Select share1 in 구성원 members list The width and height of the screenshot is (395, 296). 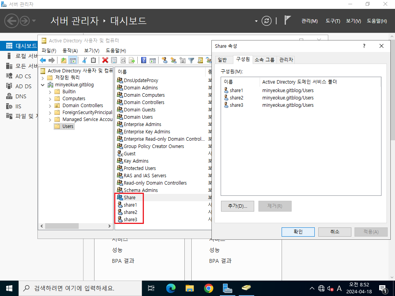[x=233, y=90]
